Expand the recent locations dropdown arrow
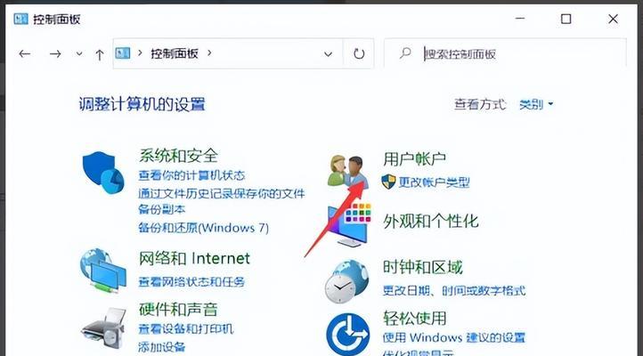643x356 pixels. (x=79, y=53)
